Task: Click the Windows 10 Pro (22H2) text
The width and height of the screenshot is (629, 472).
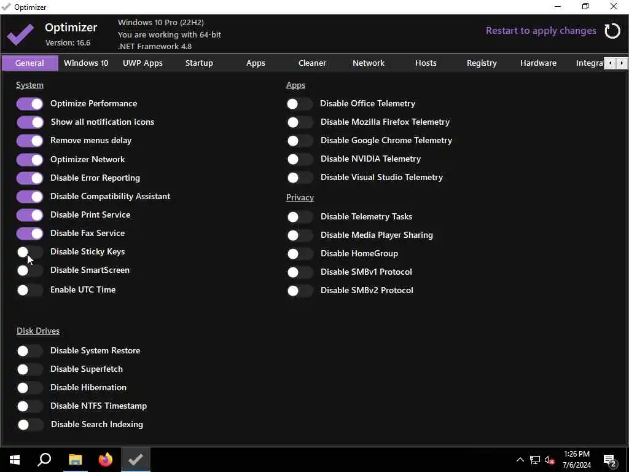Action: tap(161, 23)
